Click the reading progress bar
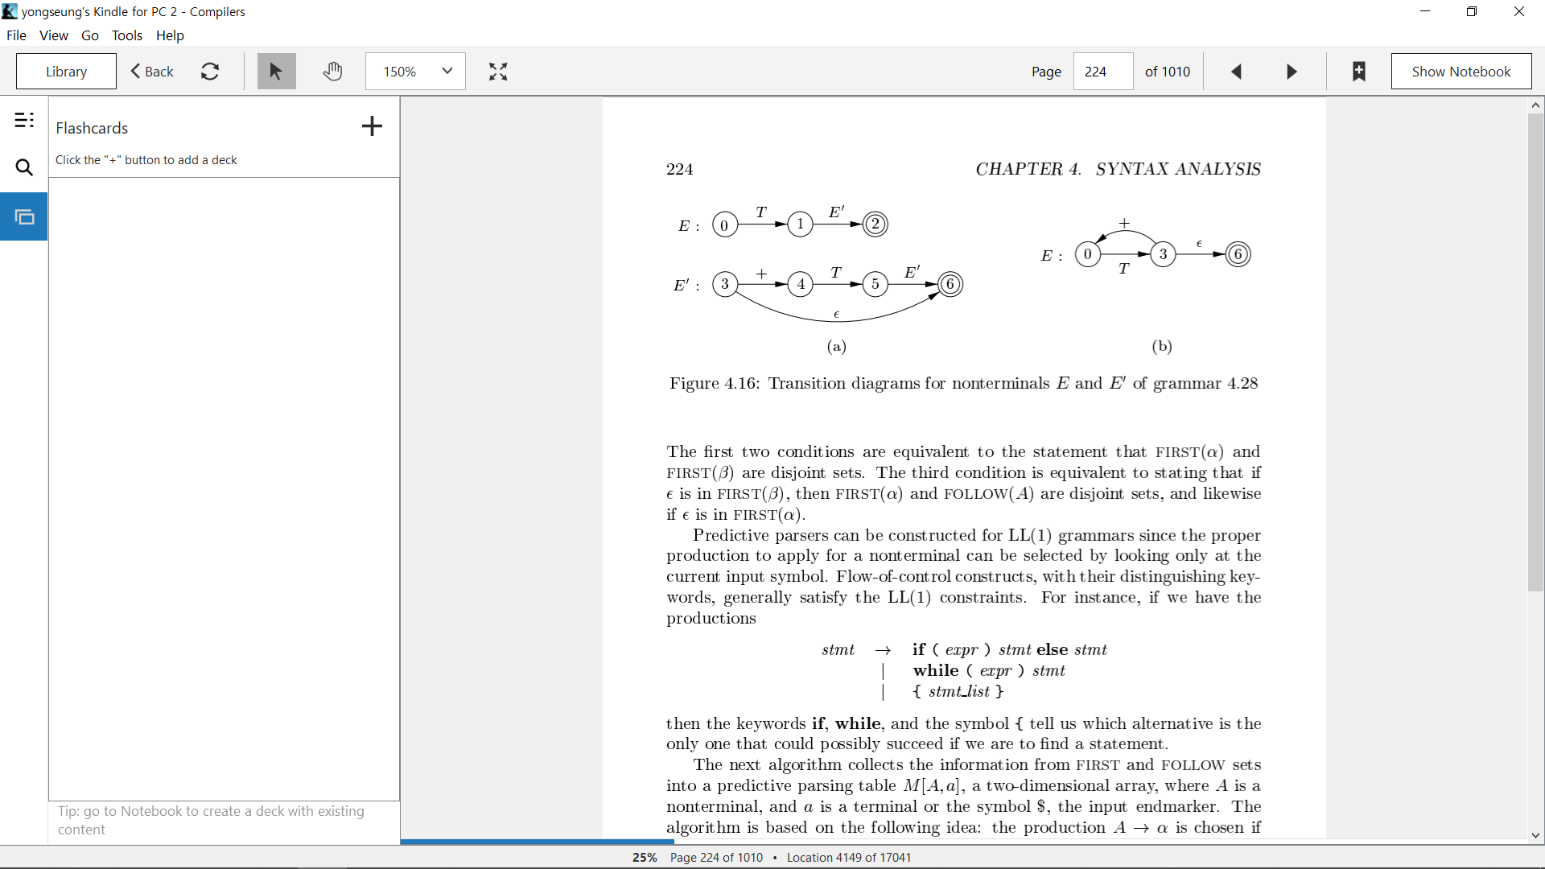 point(964,842)
